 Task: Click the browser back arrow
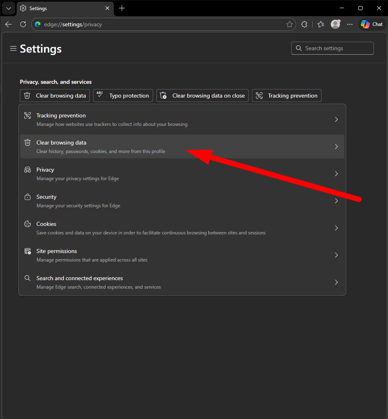point(9,24)
